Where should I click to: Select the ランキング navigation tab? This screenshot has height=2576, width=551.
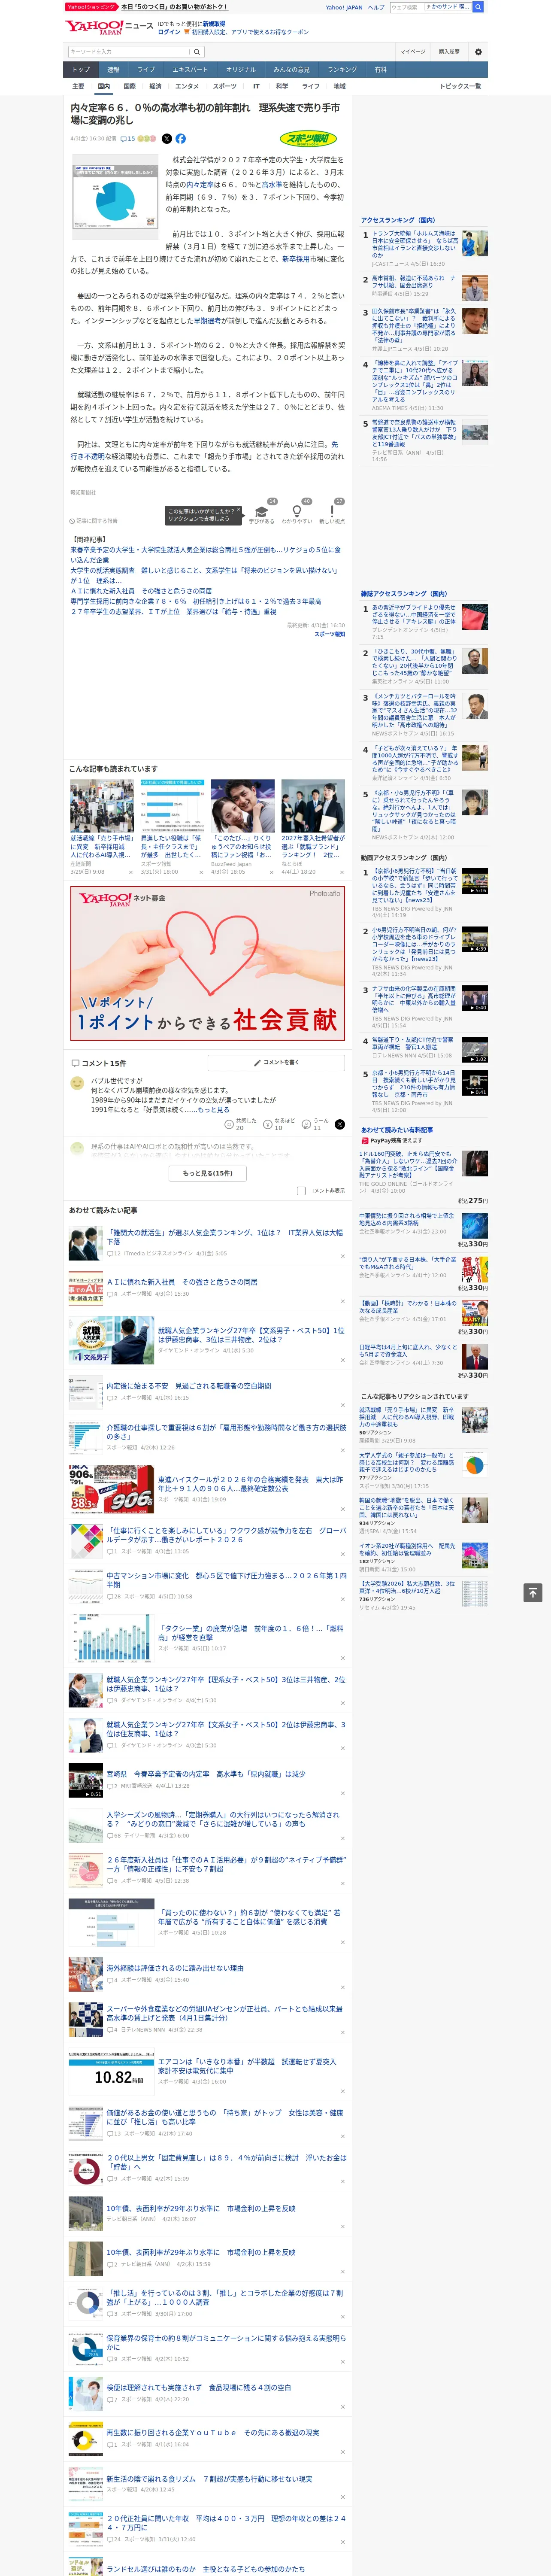click(342, 70)
